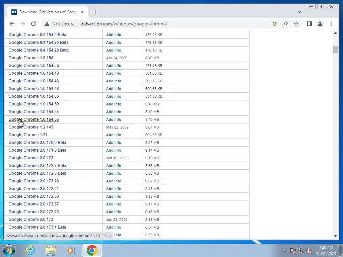This screenshot has width=343, height=257.
Task: Click Add info for Chrome 2.0.172.33
Action: 114,196
